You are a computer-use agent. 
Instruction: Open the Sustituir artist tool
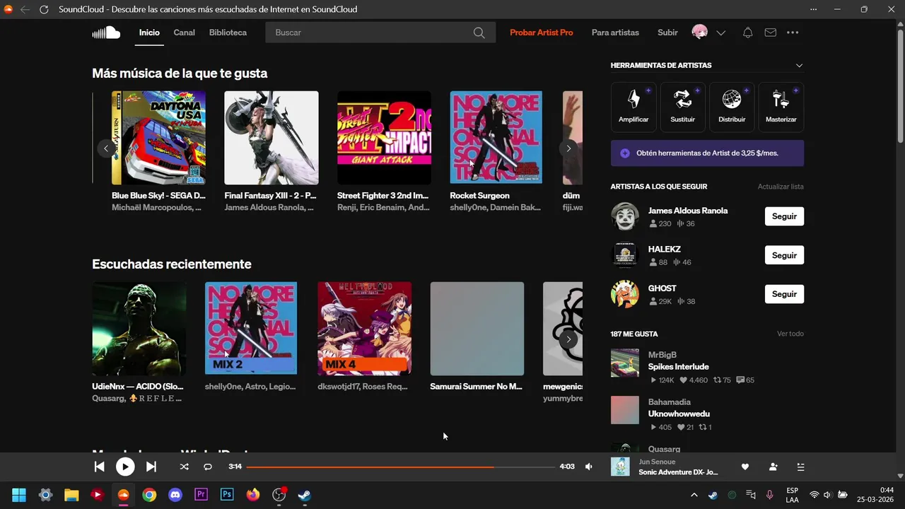(x=682, y=107)
